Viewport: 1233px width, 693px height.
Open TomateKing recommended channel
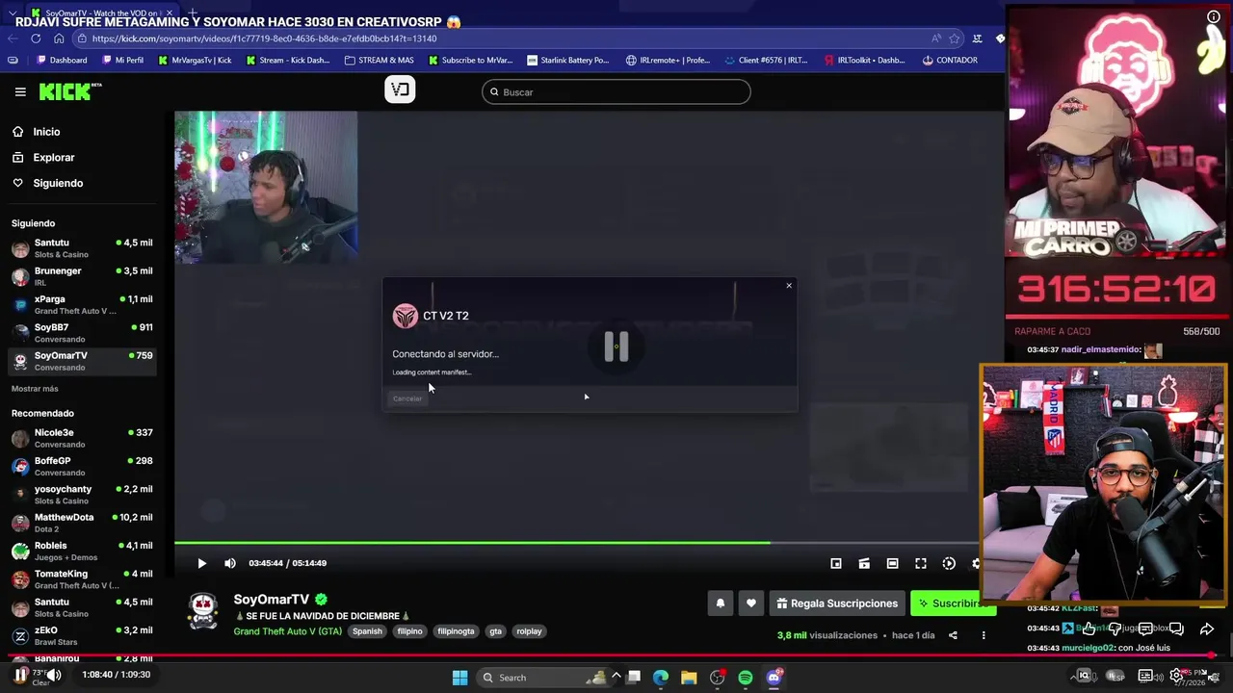point(82,578)
